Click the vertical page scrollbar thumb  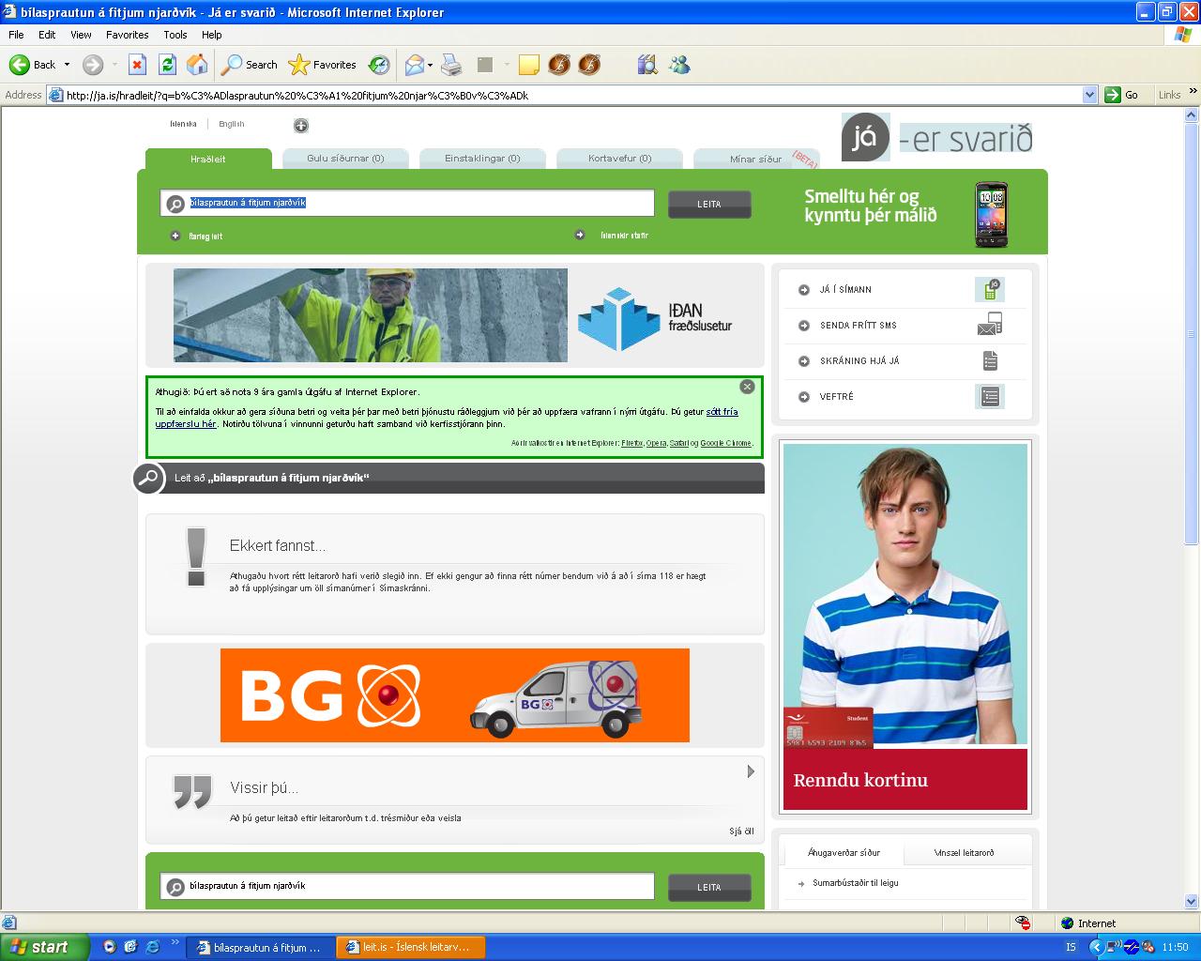[1192, 328]
